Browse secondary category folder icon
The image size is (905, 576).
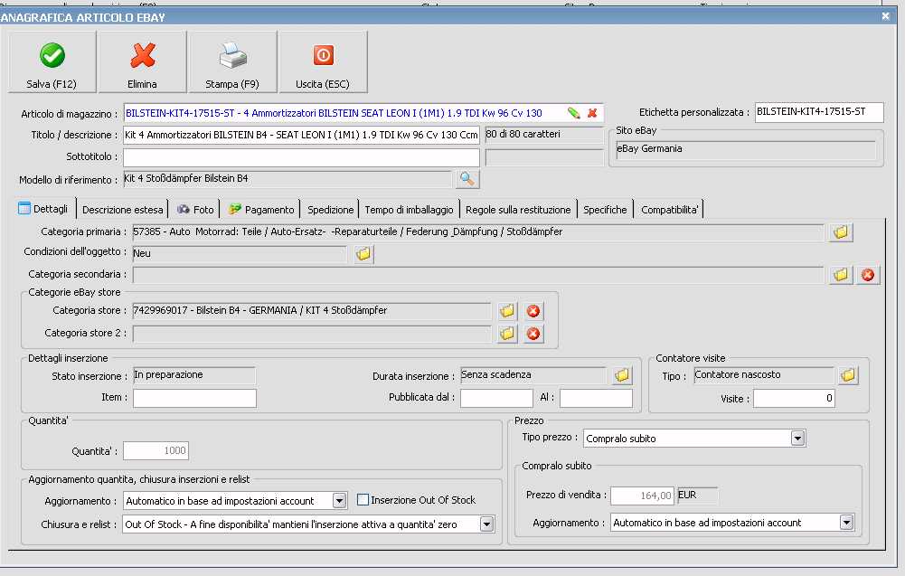coord(841,275)
